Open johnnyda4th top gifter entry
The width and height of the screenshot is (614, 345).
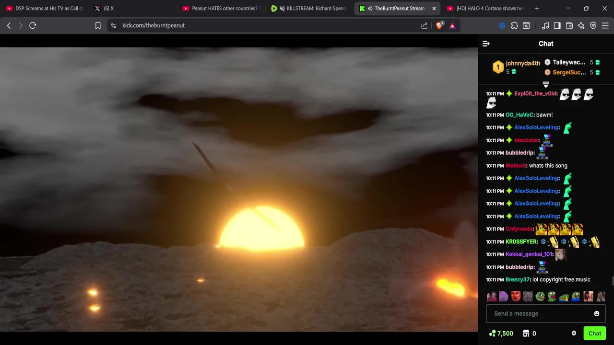tap(516, 67)
